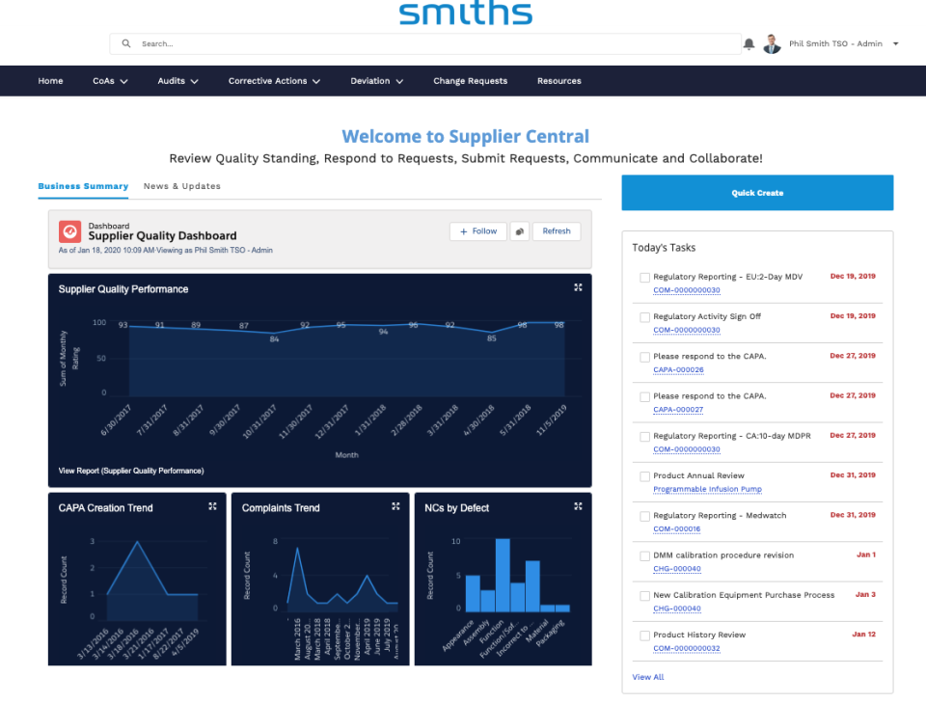The image size is (926, 703).
Task: Open the Audits dropdown menu
Action: [177, 81]
